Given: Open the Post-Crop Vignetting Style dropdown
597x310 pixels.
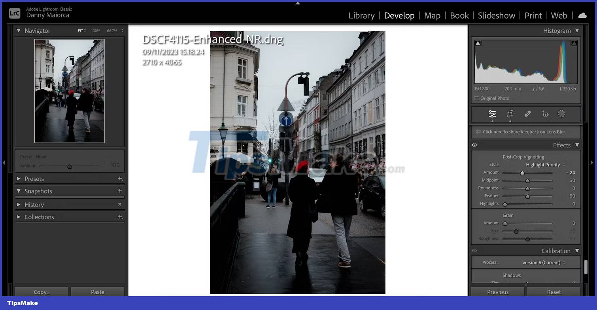Looking at the screenshot, I should pyautogui.click(x=544, y=165).
